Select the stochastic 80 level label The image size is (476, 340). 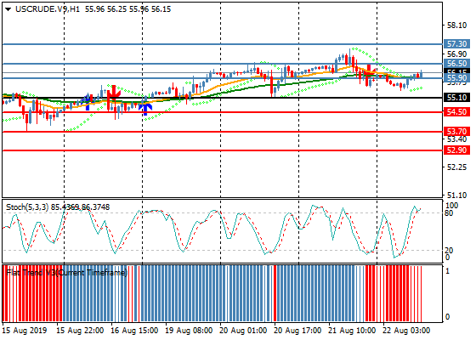(x=449, y=213)
